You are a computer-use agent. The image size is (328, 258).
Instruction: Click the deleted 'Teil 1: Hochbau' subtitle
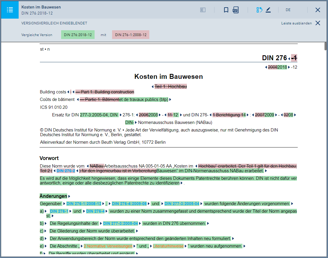[171, 87]
